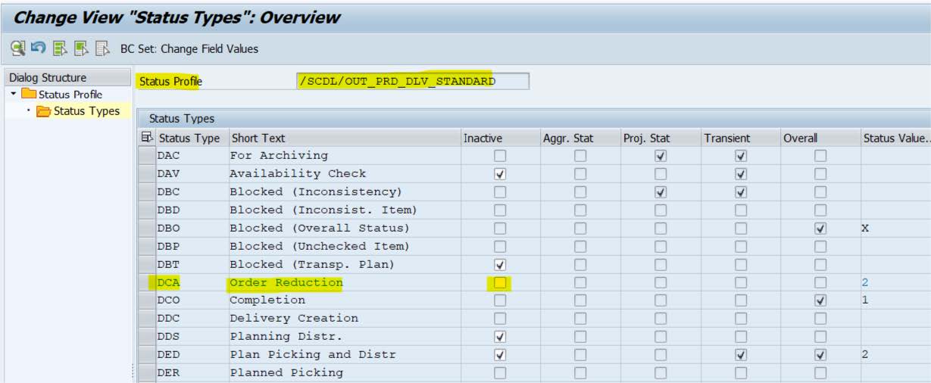Select the DCO Completion row via its row selector
This screenshot has height=383, width=931.
(x=146, y=300)
